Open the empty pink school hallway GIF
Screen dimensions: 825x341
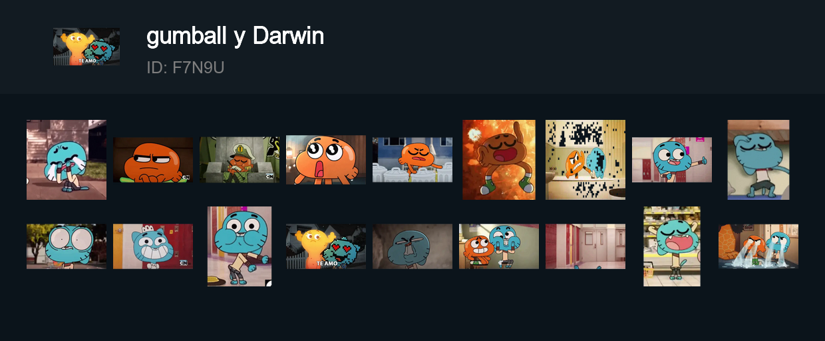[x=585, y=246]
